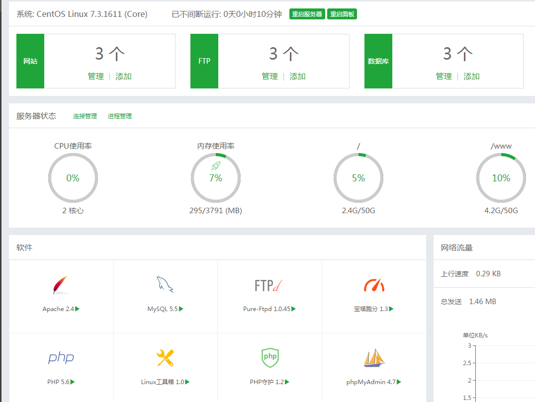Click the Pure-Ftpd 1.0.45 label

267,309
